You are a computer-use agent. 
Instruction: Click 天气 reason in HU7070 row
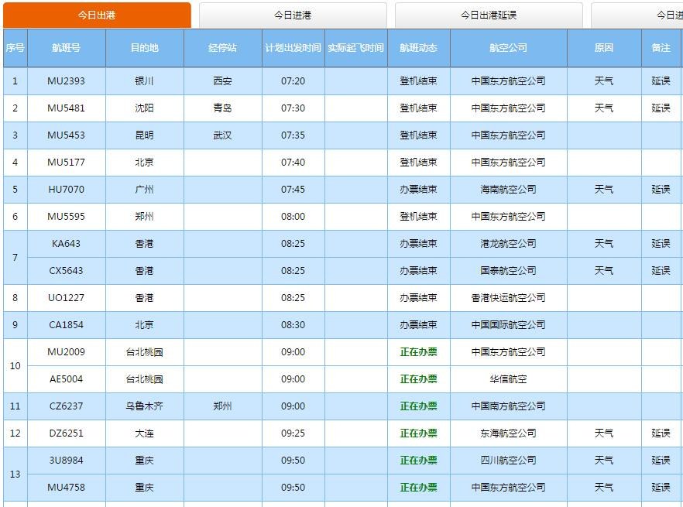604,190
